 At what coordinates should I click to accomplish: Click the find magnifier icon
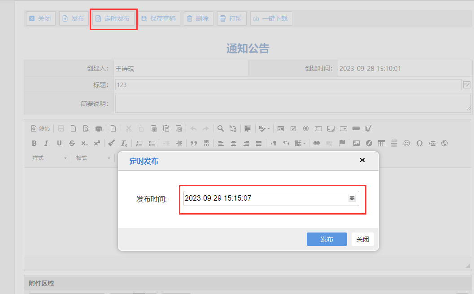221,128
